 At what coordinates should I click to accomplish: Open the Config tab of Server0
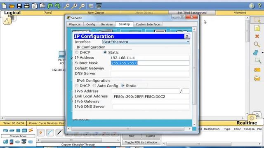coord(91,24)
